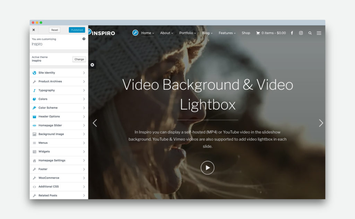Viewport: 355px width, 219px height.
Task: Expand Background Image section chevron
Action: tap(84, 134)
